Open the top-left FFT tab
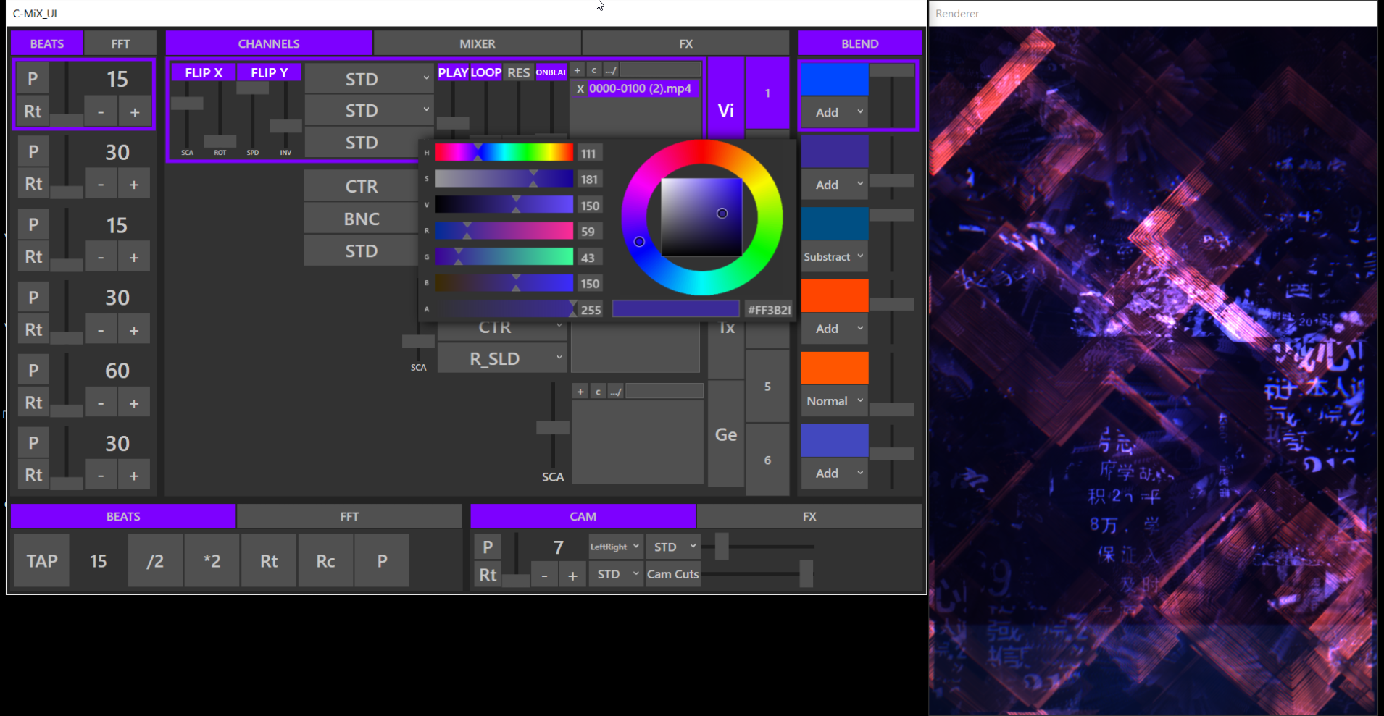1384x716 pixels. pyautogui.click(x=120, y=43)
